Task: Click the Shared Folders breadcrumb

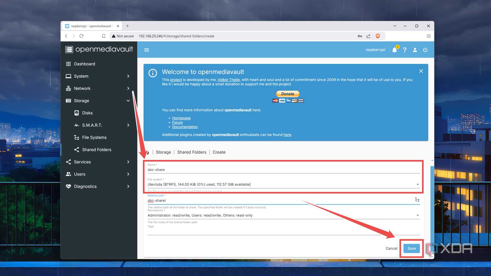Action: [x=192, y=152]
